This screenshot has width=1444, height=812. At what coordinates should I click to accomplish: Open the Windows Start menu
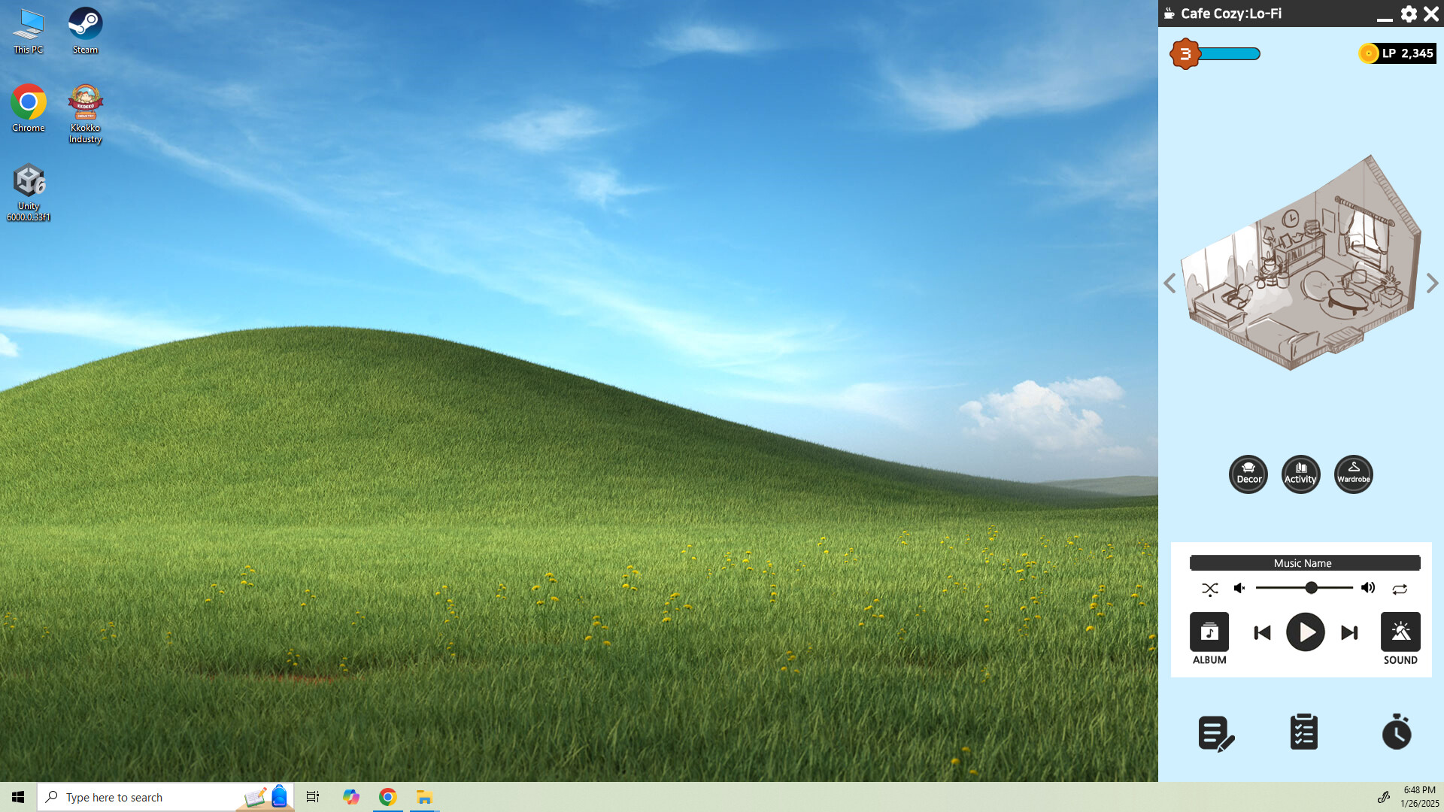pyautogui.click(x=18, y=797)
